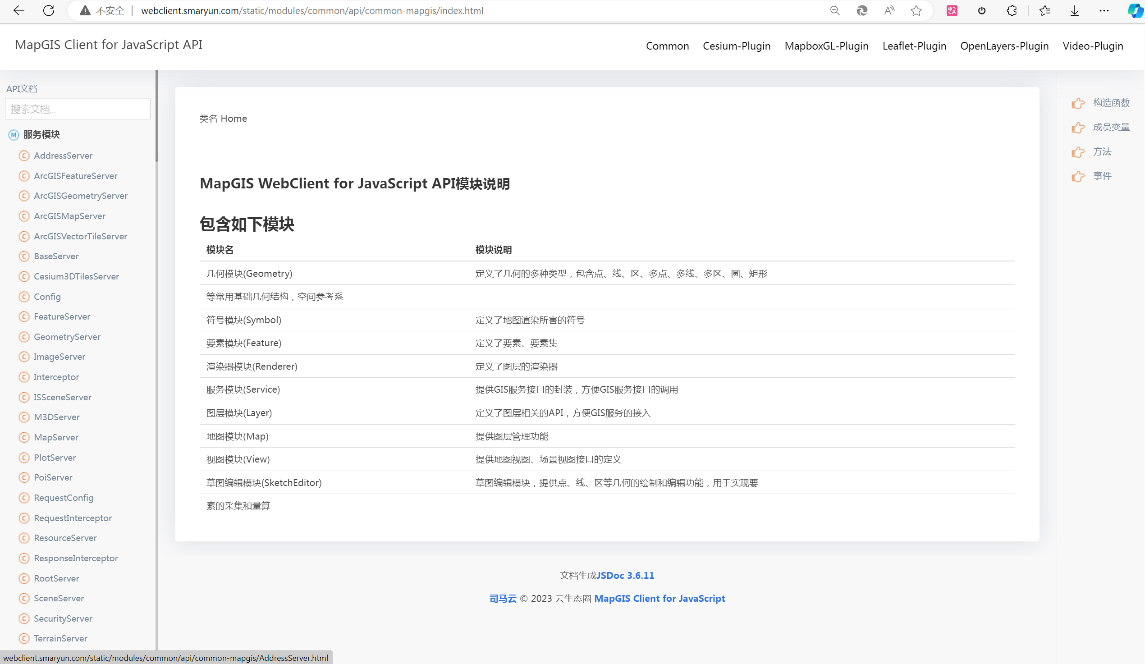1145x664 pixels.
Task: Click the 成员变量 icon in the right panel
Action: click(1078, 127)
